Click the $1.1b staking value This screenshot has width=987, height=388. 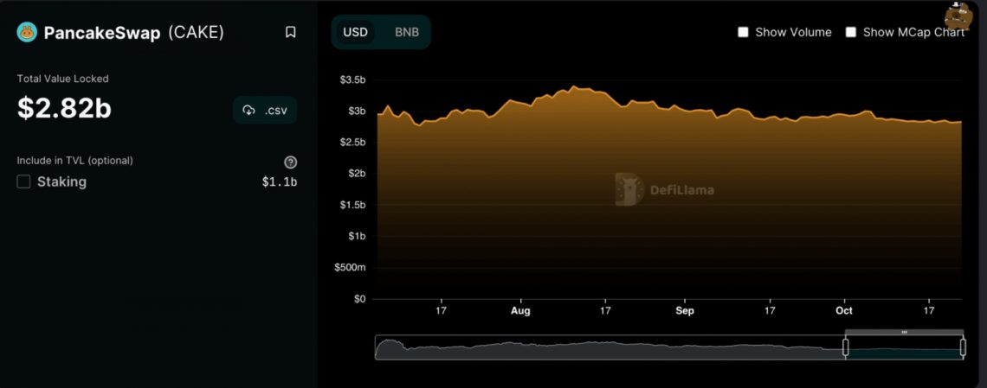coord(280,182)
